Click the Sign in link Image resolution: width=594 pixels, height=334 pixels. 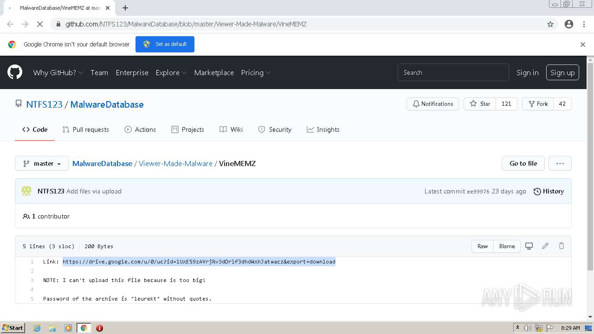point(528,72)
